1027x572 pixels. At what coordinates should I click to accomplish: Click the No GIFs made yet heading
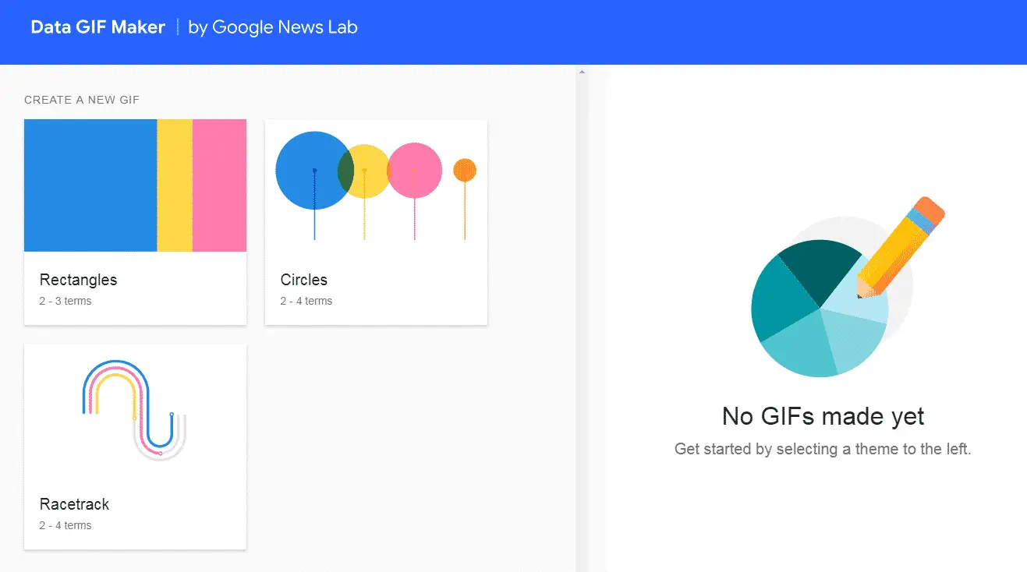(x=822, y=416)
